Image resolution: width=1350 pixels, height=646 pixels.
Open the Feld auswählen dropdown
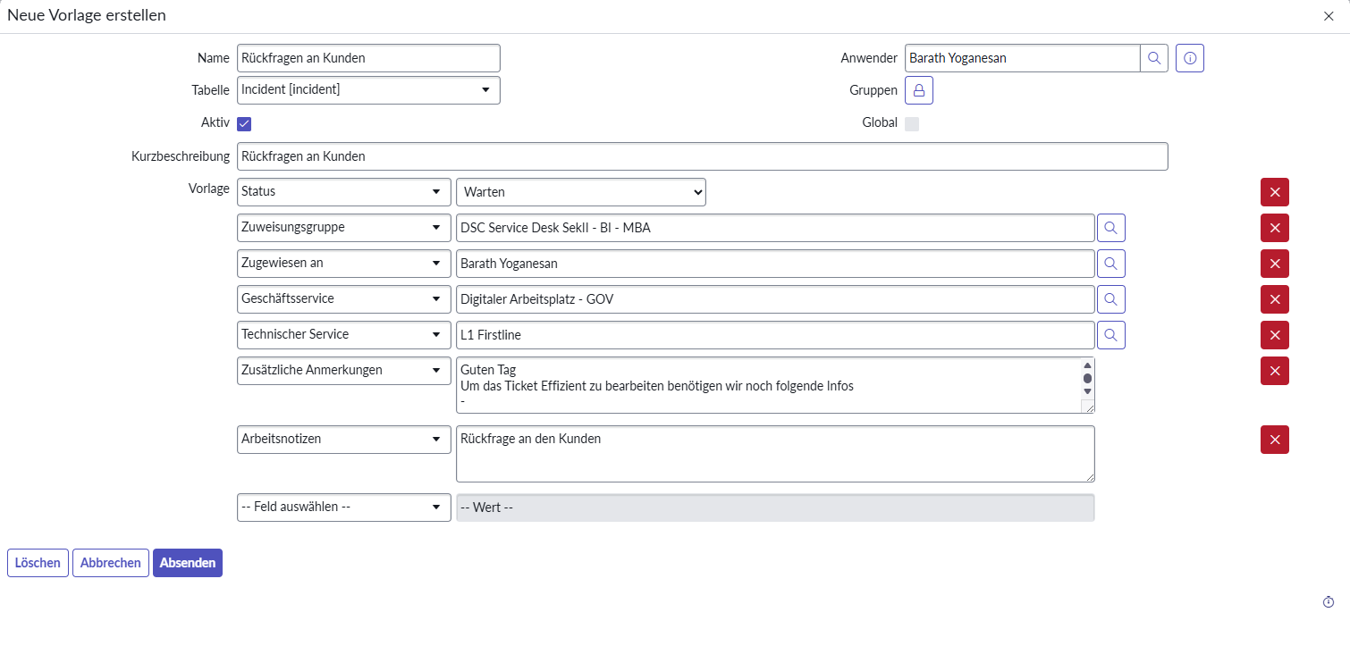coord(343,508)
